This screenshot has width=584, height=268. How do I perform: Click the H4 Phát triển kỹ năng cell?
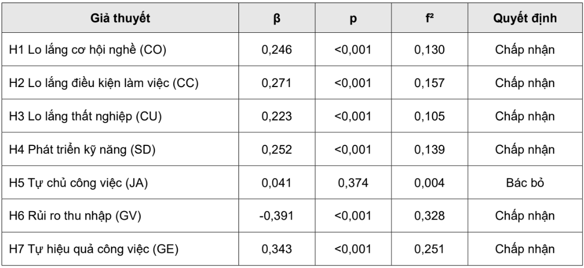120,149
